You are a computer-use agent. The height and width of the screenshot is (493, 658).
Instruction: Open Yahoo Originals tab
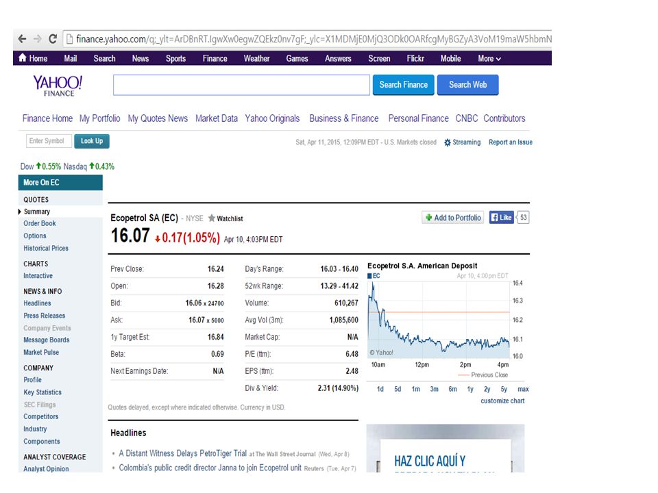[x=272, y=118]
